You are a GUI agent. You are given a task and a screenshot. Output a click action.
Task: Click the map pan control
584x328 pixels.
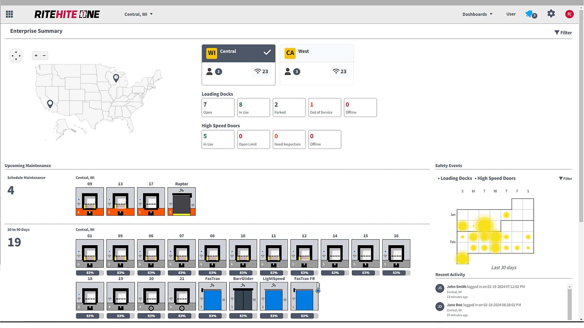click(16, 56)
